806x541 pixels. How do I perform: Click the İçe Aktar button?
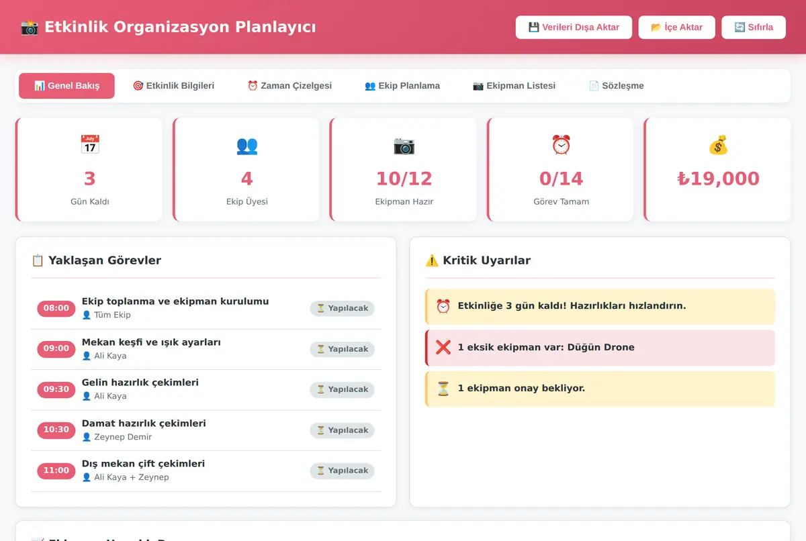tap(676, 28)
